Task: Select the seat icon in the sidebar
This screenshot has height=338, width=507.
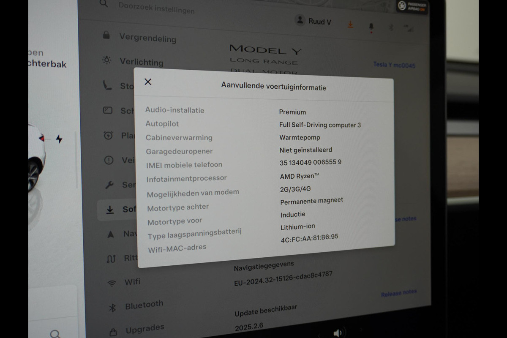Action: (x=107, y=85)
